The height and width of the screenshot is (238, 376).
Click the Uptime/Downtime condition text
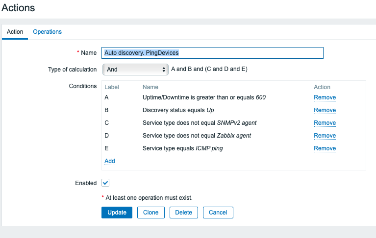pyautogui.click(x=204, y=97)
